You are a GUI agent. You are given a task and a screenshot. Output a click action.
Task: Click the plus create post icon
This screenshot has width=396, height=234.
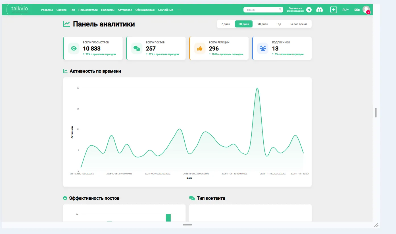click(x=334, y=10)
